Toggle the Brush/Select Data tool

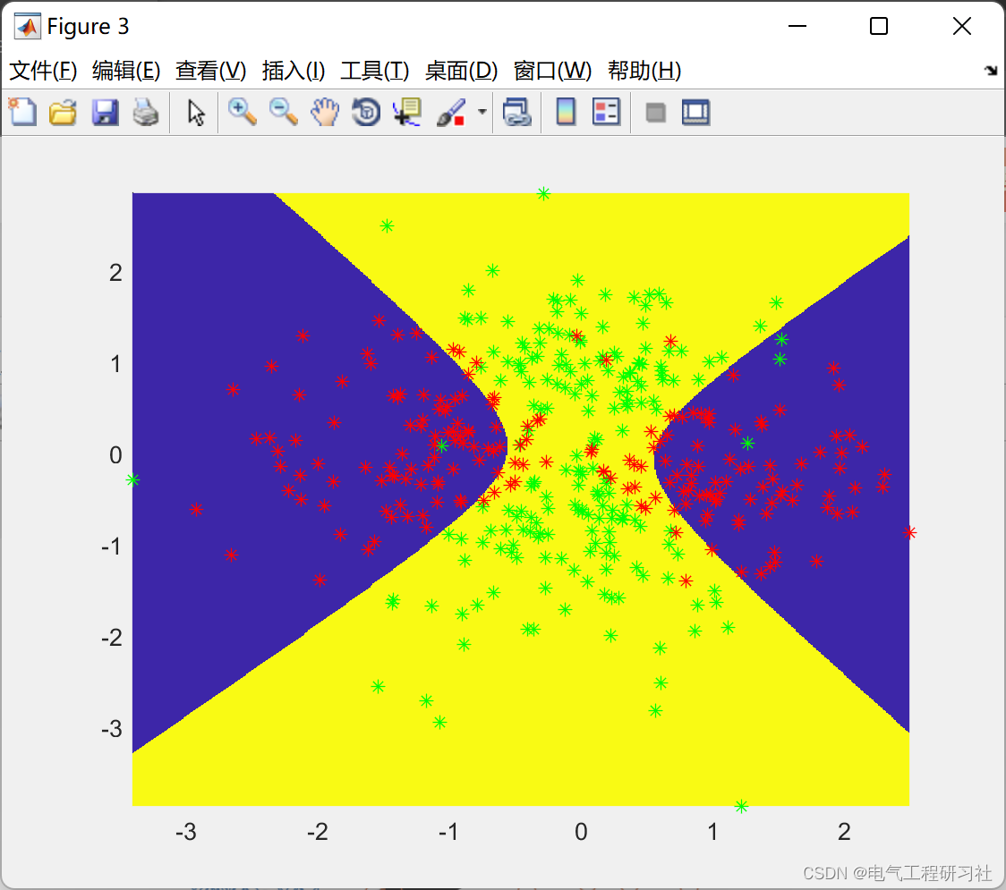point(452,112)
